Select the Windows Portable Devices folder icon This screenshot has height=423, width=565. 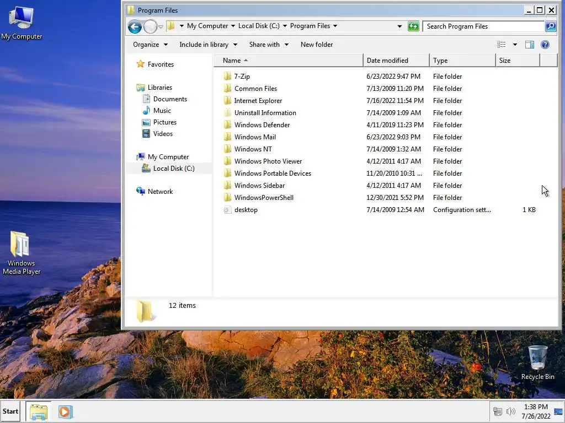tap(227, 173)
